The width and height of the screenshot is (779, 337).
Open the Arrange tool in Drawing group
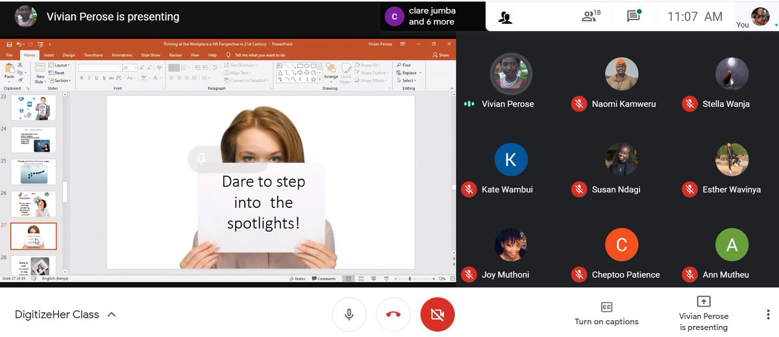click(330, 71)
